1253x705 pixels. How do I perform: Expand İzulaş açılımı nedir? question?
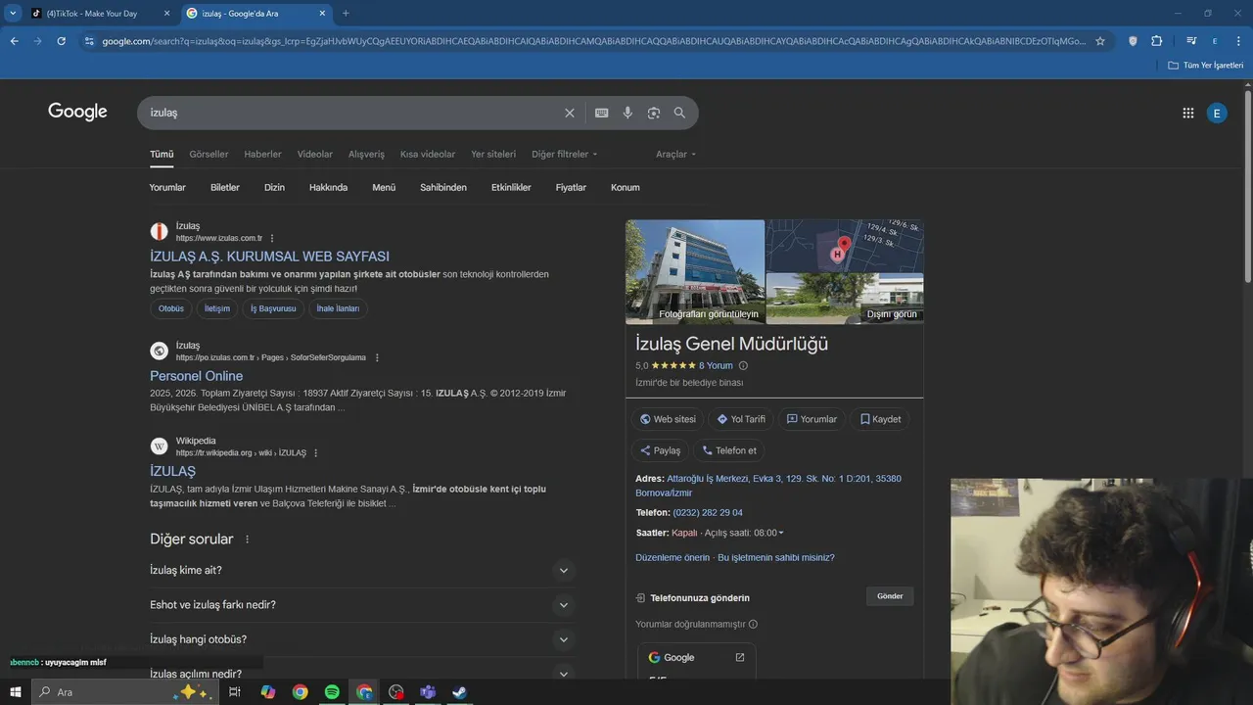pos(362,674)
